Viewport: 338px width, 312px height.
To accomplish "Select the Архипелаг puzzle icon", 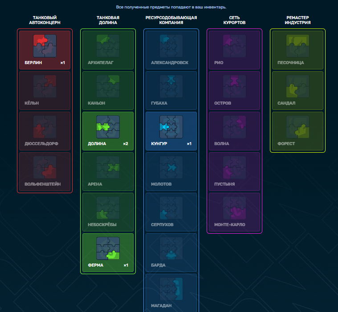I will (108, 46).
